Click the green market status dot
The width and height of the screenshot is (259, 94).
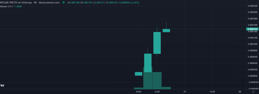click(63, 3)
